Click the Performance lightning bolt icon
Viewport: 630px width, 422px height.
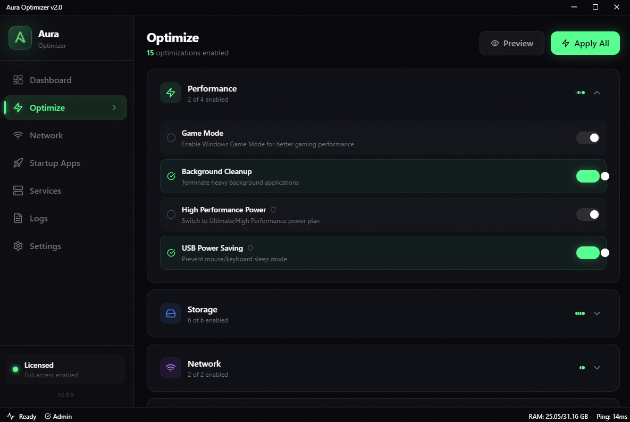170,93
